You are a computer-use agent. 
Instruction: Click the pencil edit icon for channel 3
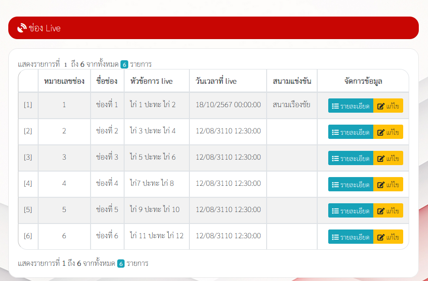click(381, 158)
